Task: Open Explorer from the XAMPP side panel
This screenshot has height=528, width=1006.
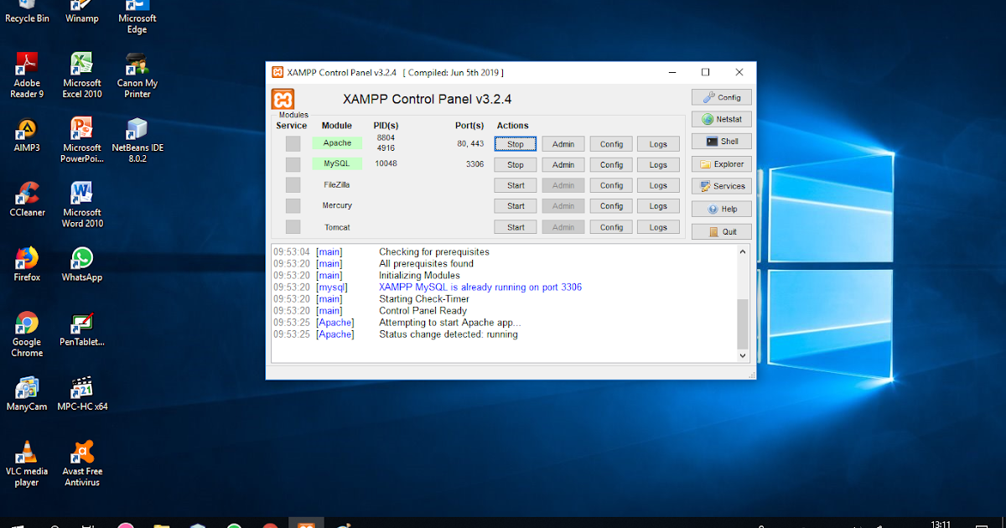Action: click(722, 164)
